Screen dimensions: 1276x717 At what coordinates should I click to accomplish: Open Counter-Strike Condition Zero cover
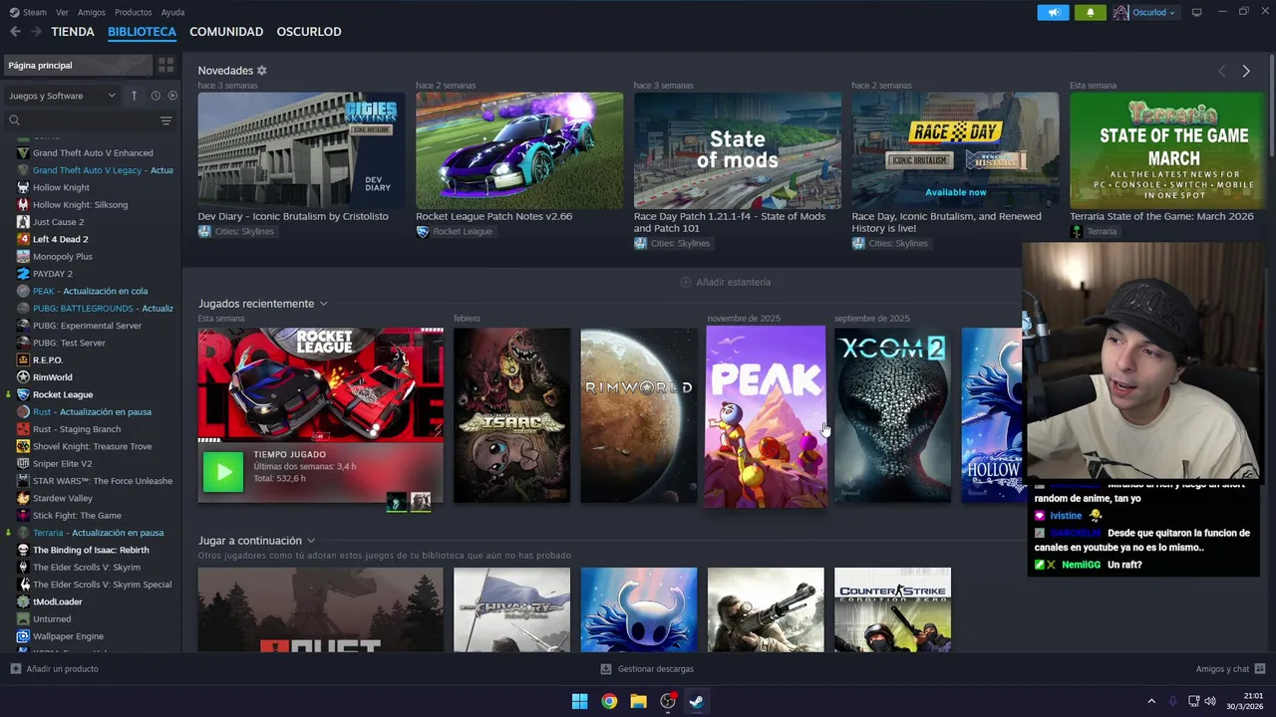pos(892,609)
